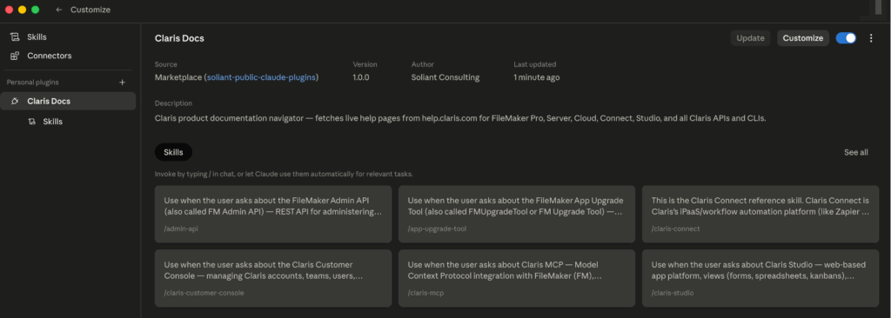The width and height of the screenshot is (891, 318).
Task: Open the three-dot more options menu
Action: (871, 38)
